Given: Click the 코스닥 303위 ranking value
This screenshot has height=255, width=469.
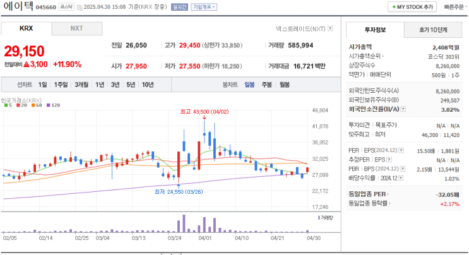Looking at the screenshot, I should coord(444,57).
